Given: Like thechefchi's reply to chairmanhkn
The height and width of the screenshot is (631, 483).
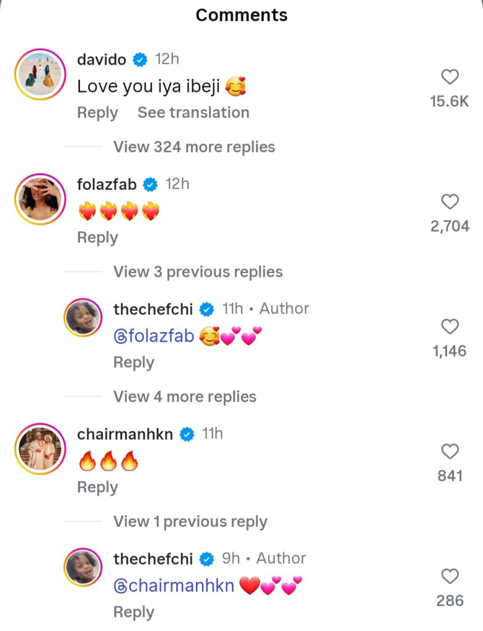Looking at the screenshot, I should 450,576.
